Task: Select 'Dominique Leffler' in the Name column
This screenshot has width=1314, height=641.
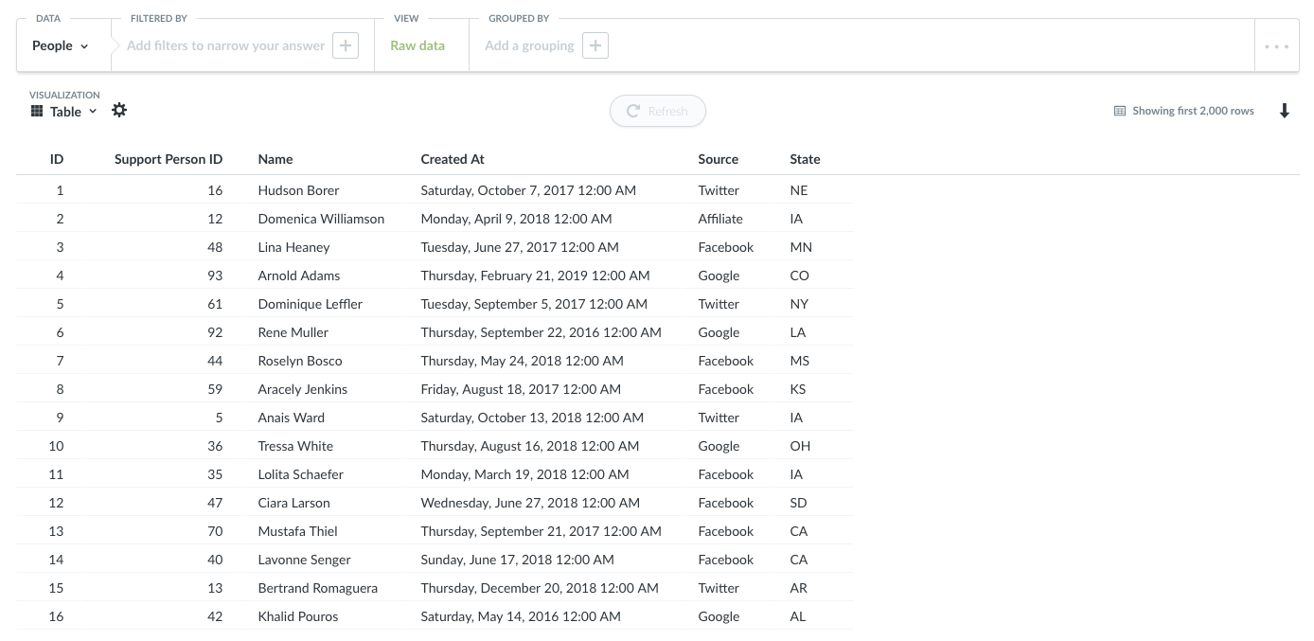Action: point(310,304)
